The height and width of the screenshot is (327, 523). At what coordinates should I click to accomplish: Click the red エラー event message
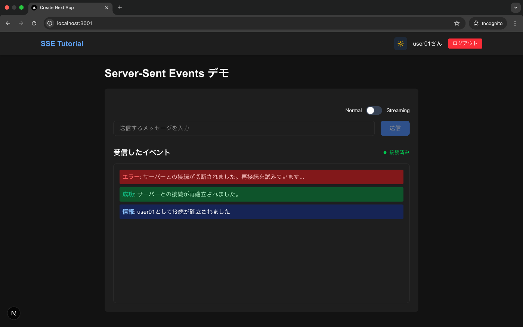coord(261,177)
